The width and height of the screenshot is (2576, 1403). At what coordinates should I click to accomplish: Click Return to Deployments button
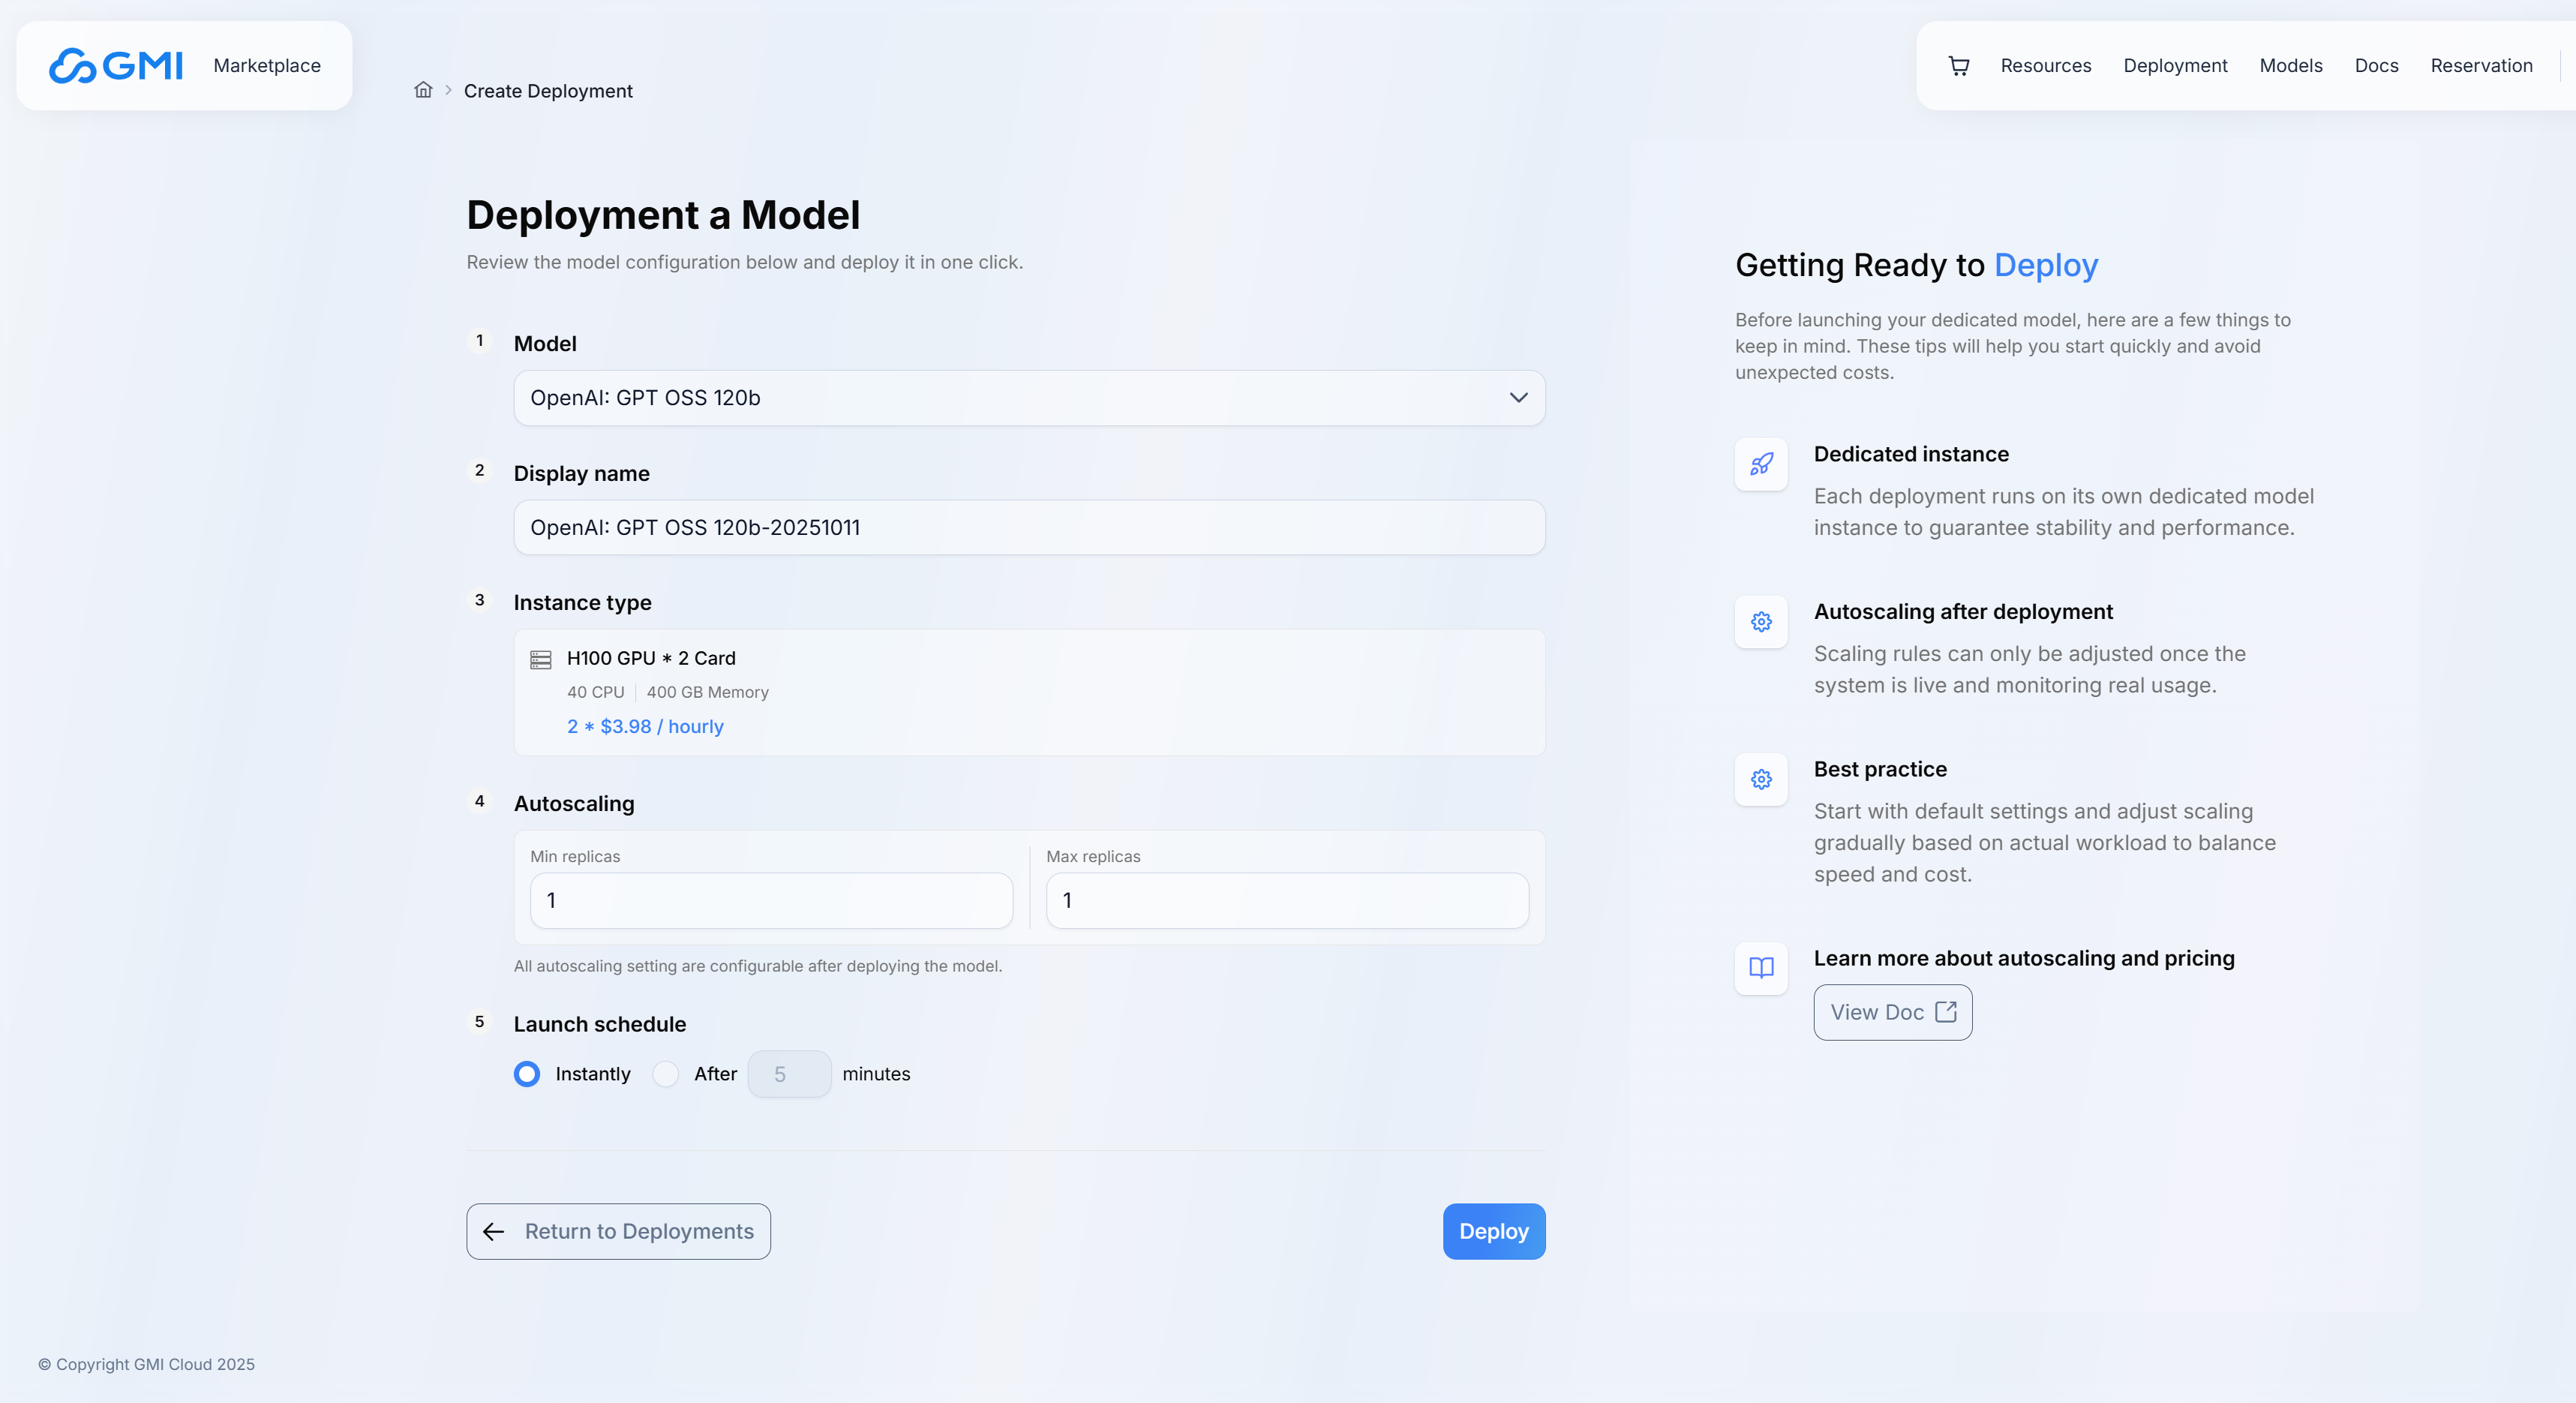(x=618, y=1231)
